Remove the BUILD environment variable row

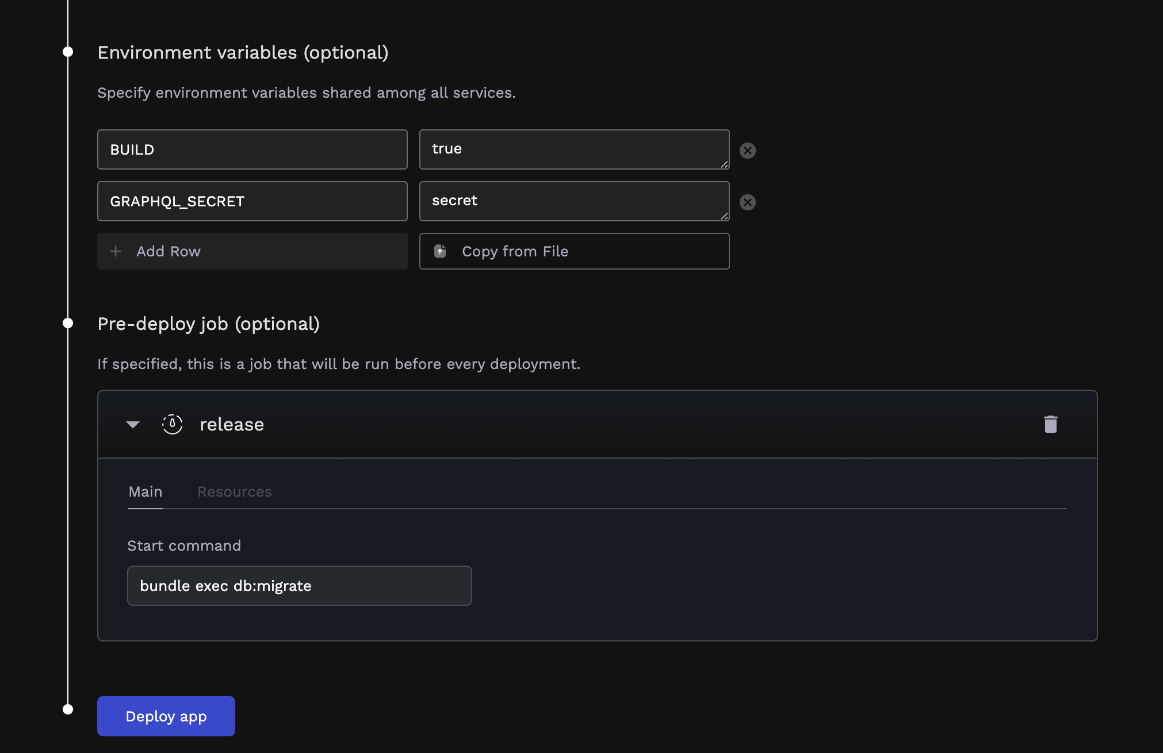tap(747, 151)
